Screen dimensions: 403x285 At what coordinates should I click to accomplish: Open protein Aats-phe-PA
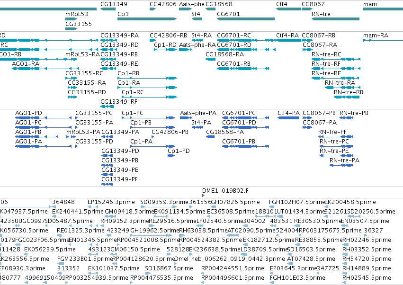pos(198,113)
